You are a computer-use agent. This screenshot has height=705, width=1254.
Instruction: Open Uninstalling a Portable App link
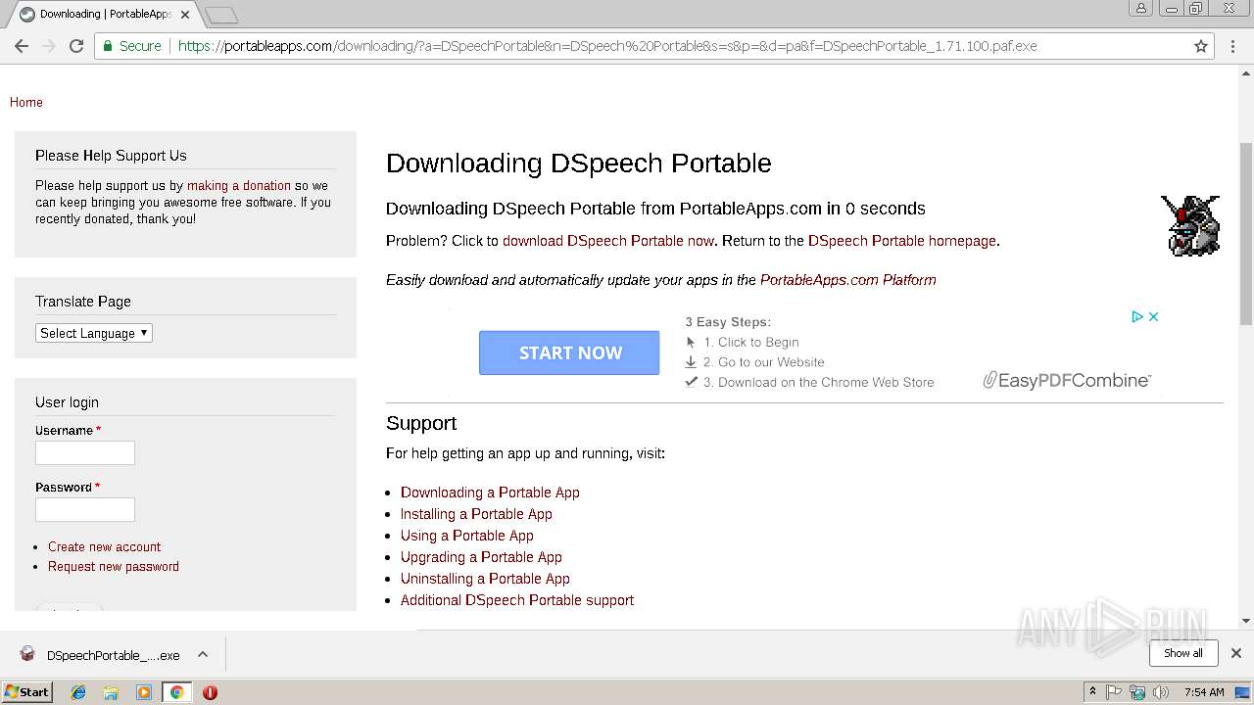(x=485, y=579)
